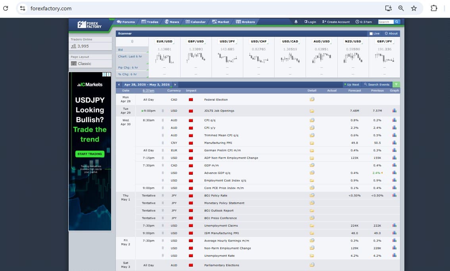The height and width of the screenshot is (271, 450).
Task: Click Scanner About link
Action: tap(391, 34)
